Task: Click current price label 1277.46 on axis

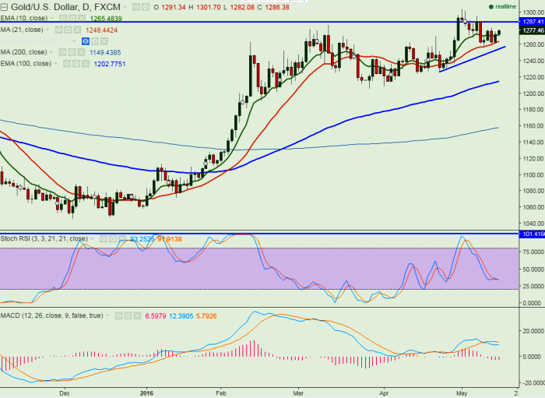Action: [532, 31]
